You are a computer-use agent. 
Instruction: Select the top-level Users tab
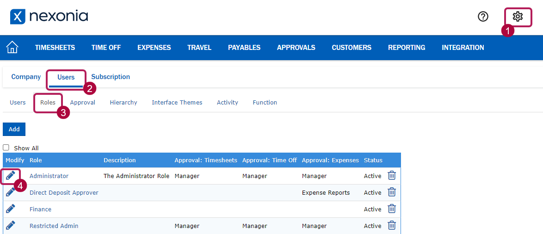point(66,77)
